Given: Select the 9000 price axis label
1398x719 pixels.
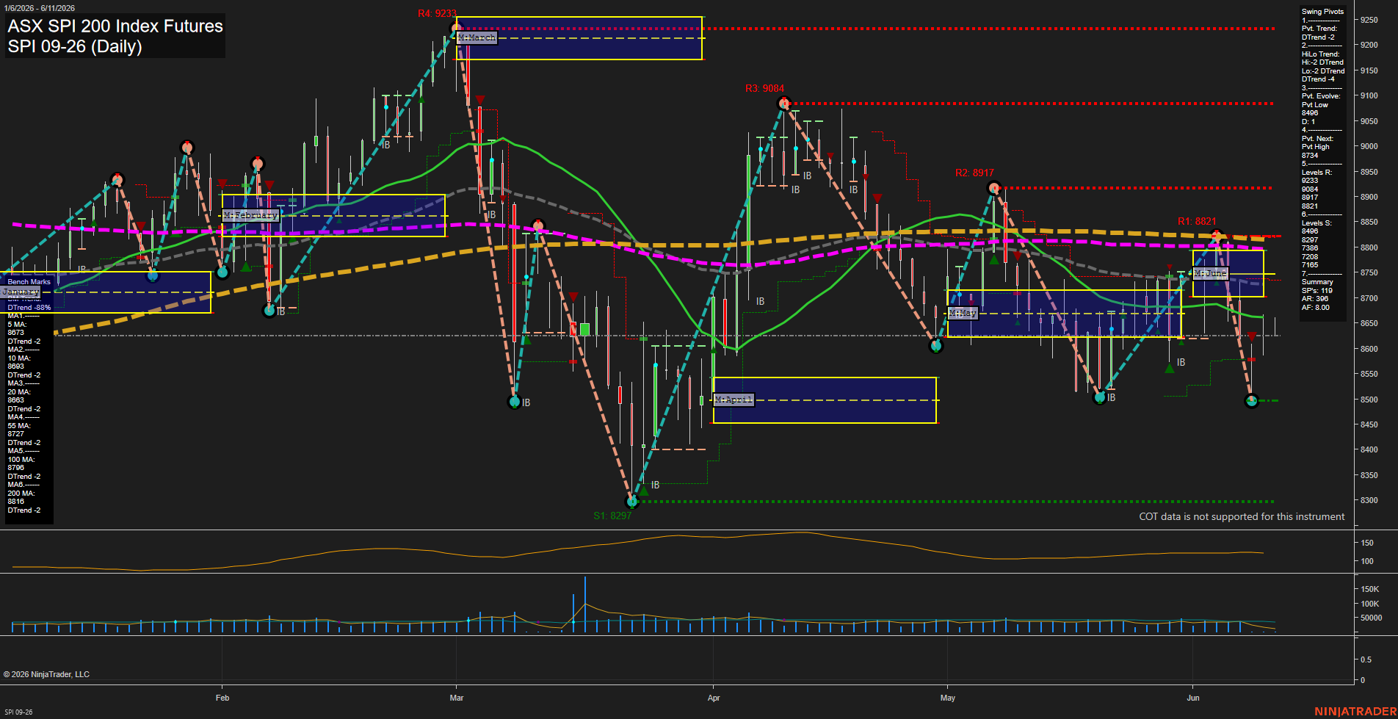Looking at the screenshot, I should pyautogui.click(x=1369, y=146).
